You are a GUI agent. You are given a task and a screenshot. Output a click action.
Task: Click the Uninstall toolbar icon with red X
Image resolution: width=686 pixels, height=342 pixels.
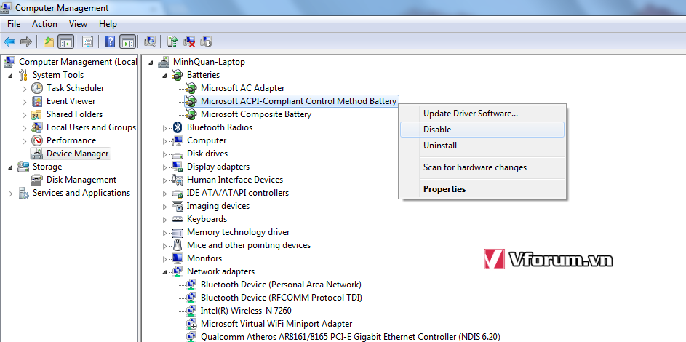coord(189,42)
